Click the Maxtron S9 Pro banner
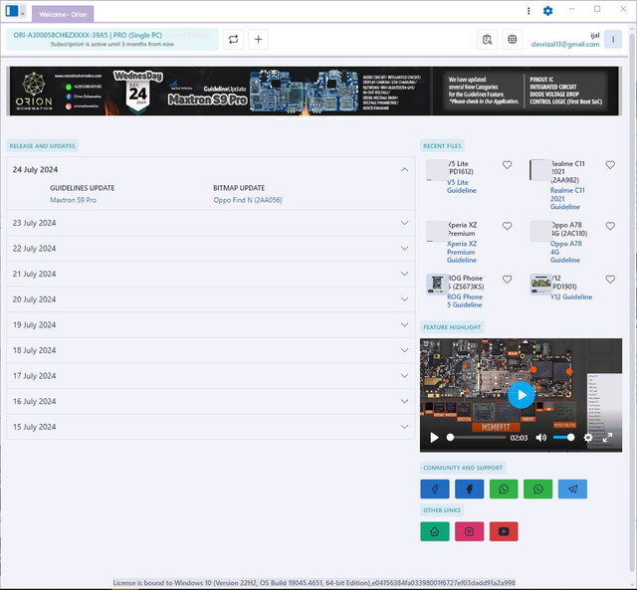Screen dimensions: 637x590 [314, 91]
